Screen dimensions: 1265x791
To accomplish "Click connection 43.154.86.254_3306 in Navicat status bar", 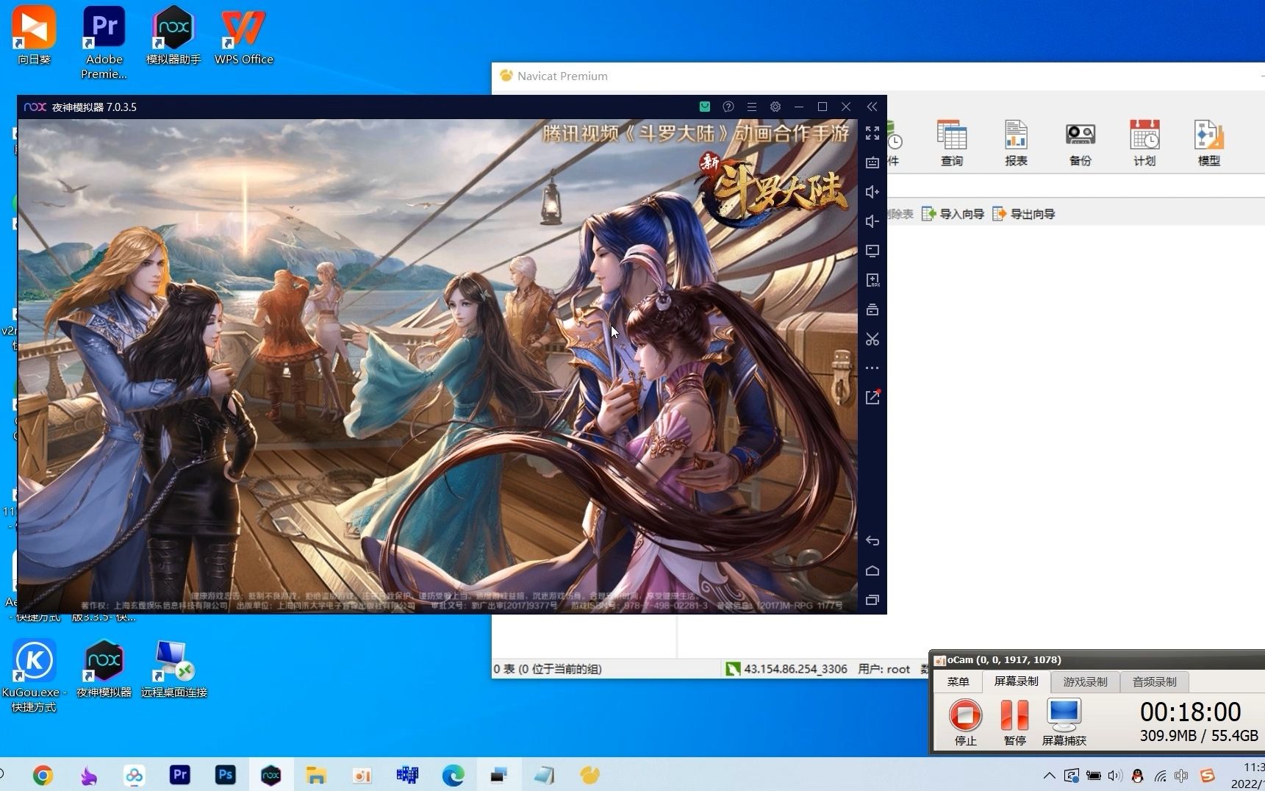I will pyautogui.click(x=786, y=669).
